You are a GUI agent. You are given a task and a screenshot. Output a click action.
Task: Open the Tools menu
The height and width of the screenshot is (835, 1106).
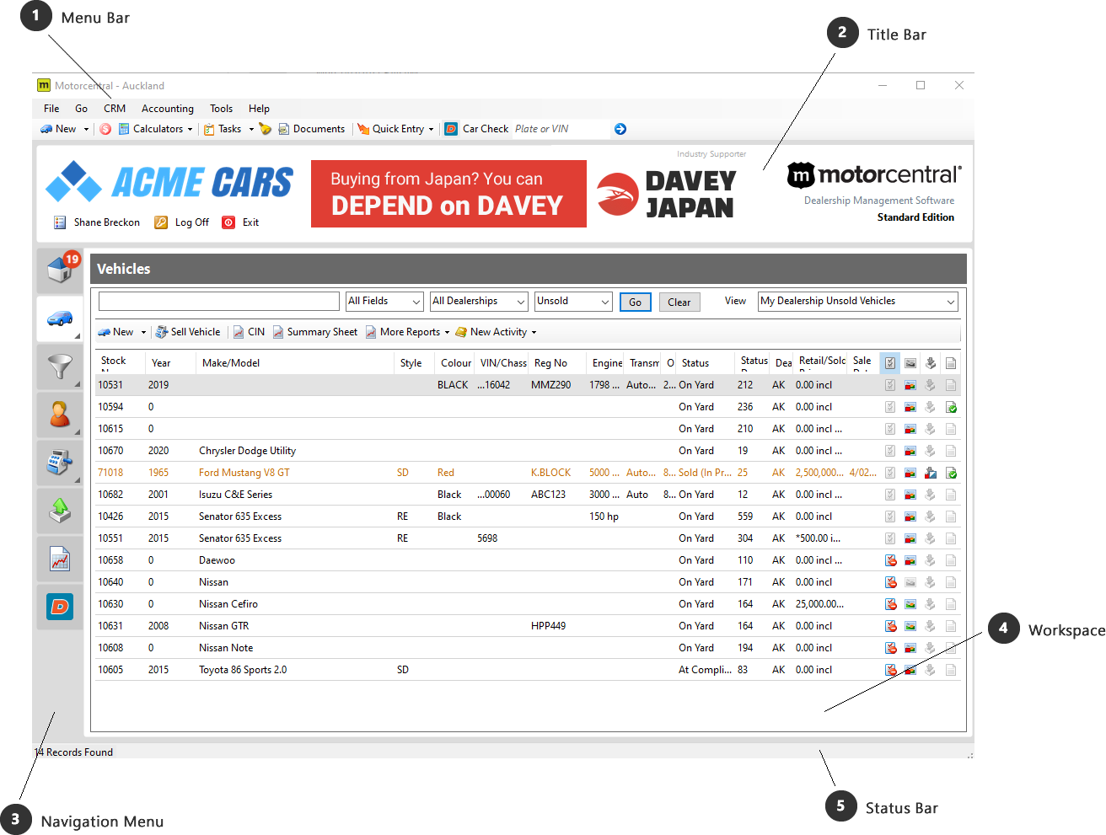221,109
